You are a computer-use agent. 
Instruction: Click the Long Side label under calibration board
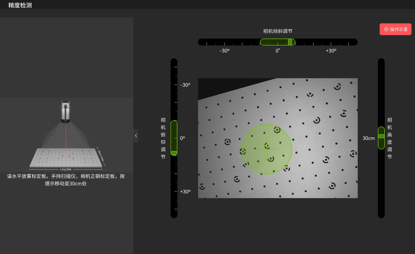coord(66,169)
